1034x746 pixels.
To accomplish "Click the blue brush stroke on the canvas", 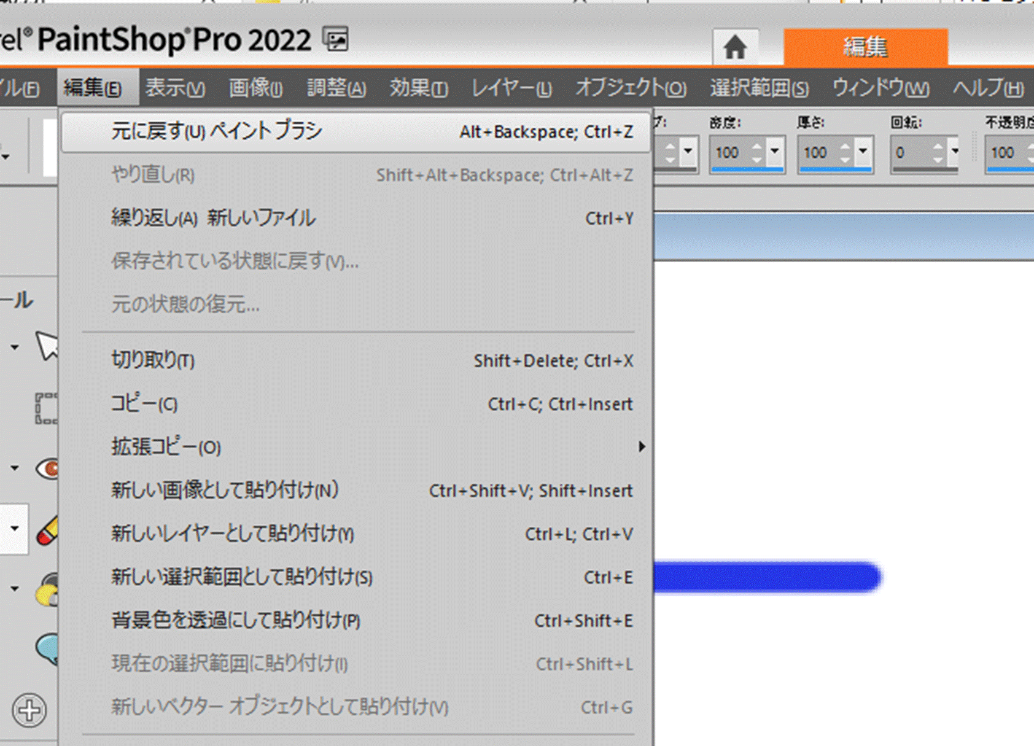I will [x=768, y=577].
